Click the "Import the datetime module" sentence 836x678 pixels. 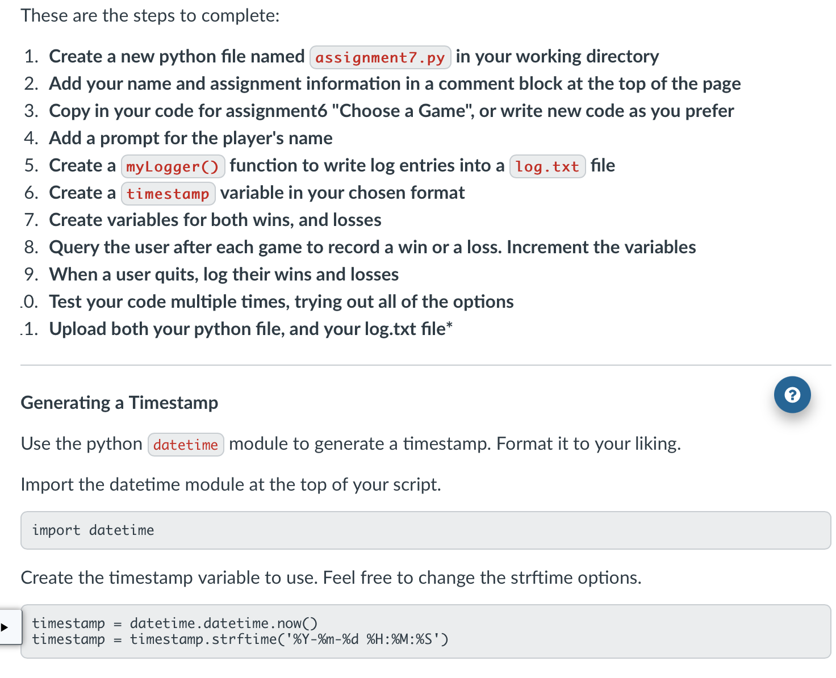point(231,484)
